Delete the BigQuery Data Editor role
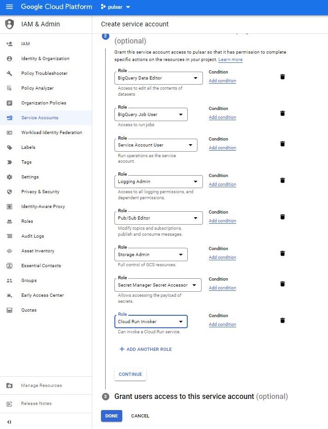 click(282, 77)
